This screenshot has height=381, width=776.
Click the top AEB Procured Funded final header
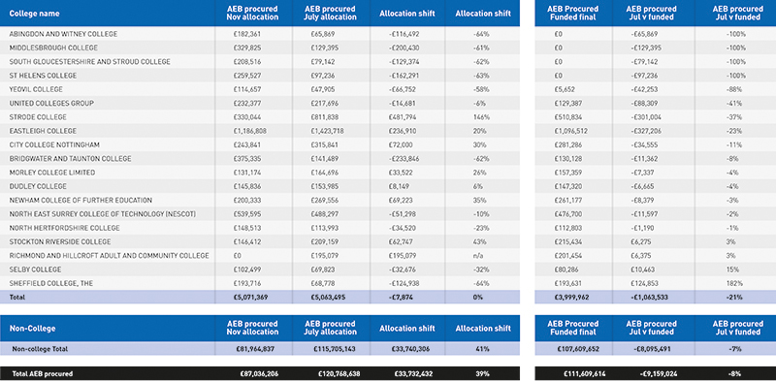pos(573,14)
